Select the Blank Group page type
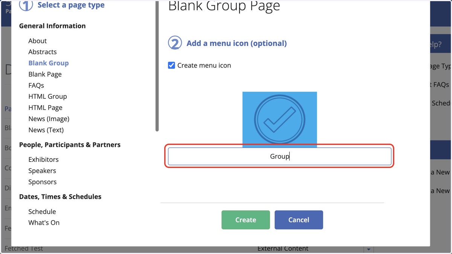The image size is (452, 254). pyautogui.click(x=49, y=63)
